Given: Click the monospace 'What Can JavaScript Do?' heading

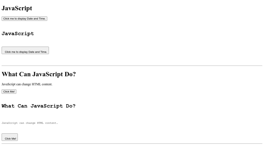Looking at the screenshot, I should click(x=38, y=106).
